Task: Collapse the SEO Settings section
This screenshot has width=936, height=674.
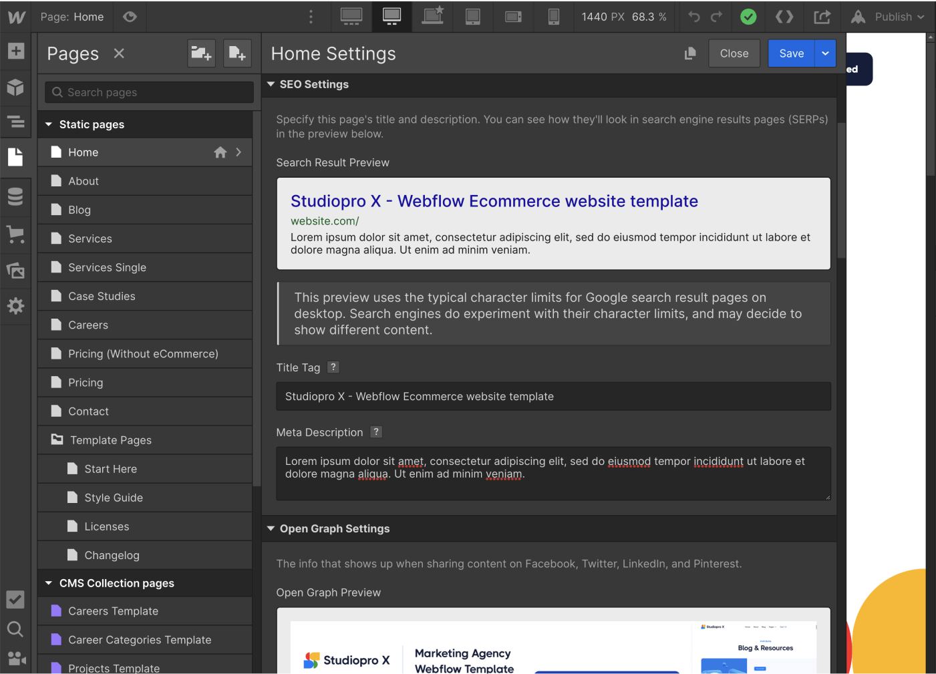Action: point(271,84)
